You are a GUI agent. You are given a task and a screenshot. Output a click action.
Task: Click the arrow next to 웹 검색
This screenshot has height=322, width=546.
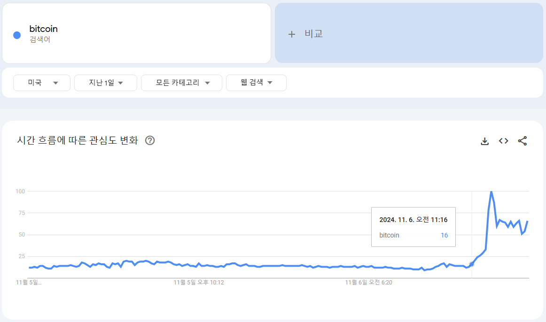(x=270, y=83)
